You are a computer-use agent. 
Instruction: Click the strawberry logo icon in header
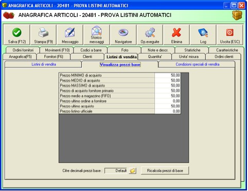[x=9, y=15]
